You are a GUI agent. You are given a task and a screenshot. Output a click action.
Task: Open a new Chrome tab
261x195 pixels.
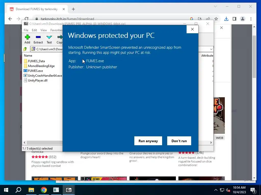(x=73, y=9)
